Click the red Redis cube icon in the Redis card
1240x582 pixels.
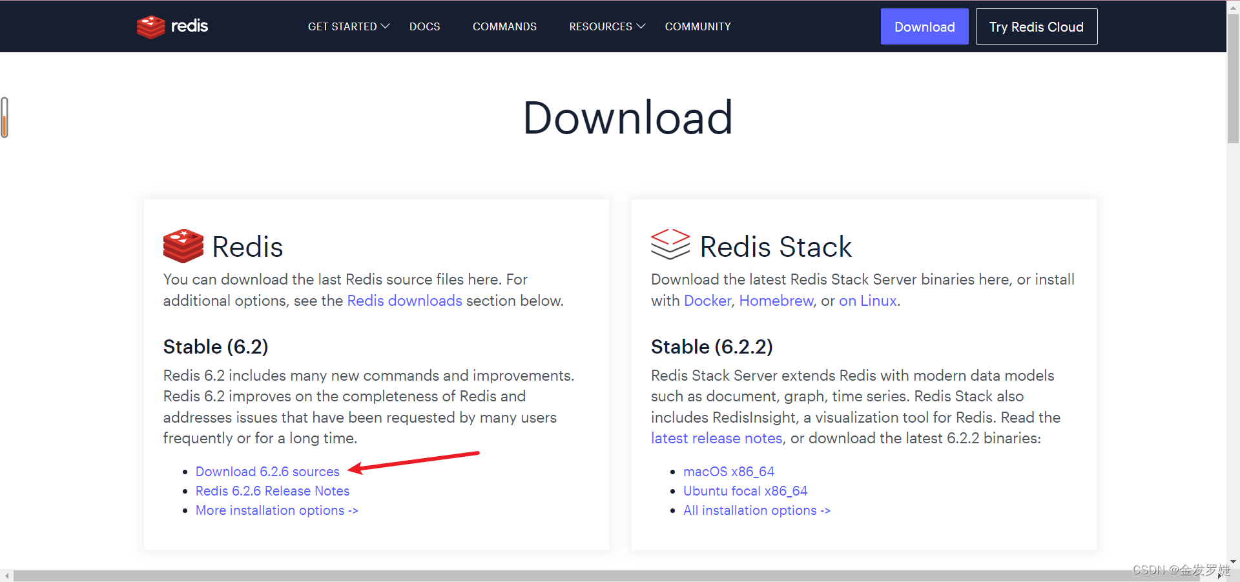183,246
